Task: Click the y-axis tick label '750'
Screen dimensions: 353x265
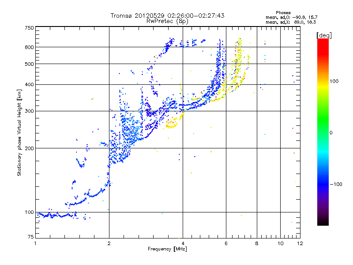Action: click(x=29, y=28)
